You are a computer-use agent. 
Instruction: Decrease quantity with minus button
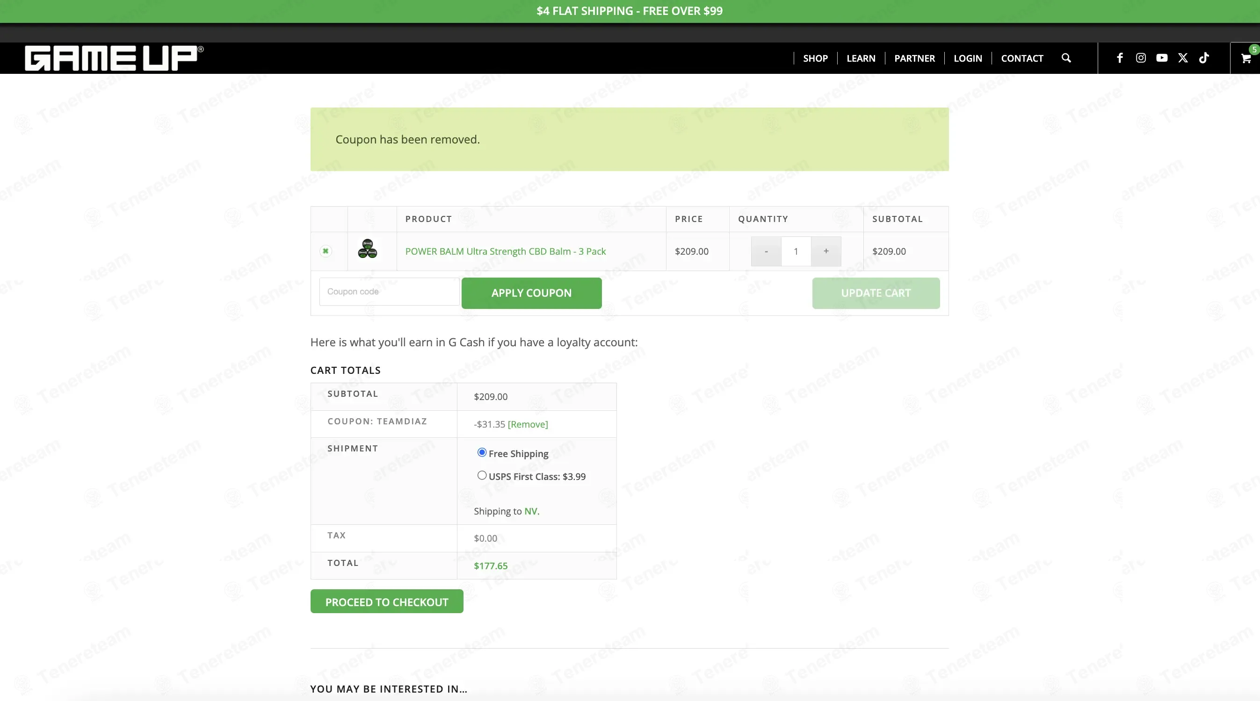(x=766, y=251)
